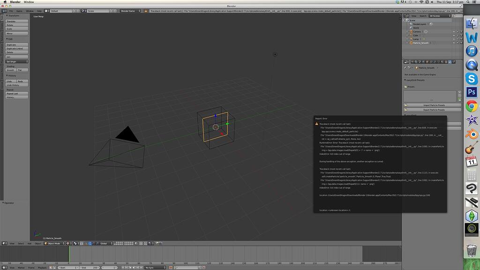This screenshot has width=480, height=270.
Task: Open the Object Mode selector
Action: [x=54, y=243]
